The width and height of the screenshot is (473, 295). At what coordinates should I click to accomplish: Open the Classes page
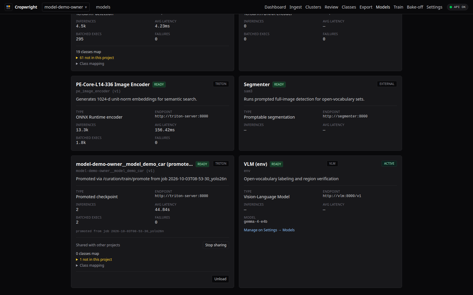click(x=349, y=7)
